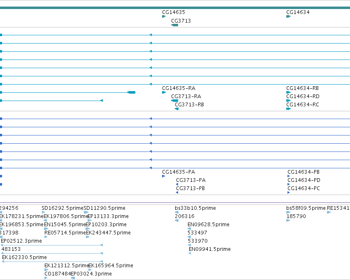350x280 pixels.
Task: Select EST SD11290.5prime
Action: 104,208
